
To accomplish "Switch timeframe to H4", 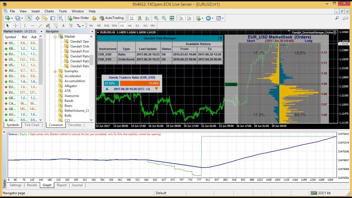I will point(130,26).
